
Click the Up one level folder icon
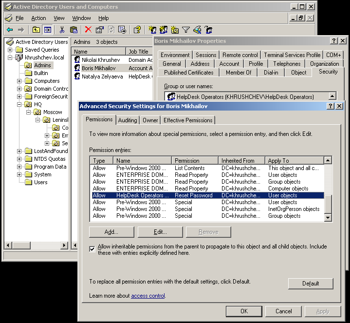36,30
